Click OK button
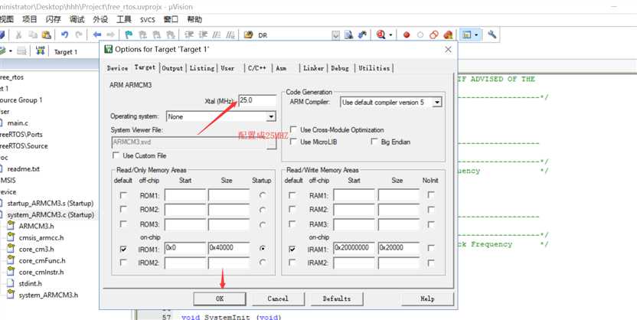This screenshot has height=320, width=637. pyautogui.click(x=220, y=299)
